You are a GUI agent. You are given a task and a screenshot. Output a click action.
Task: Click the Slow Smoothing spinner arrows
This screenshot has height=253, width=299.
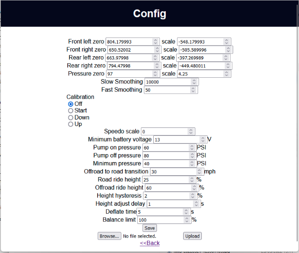tap(194, 82)
